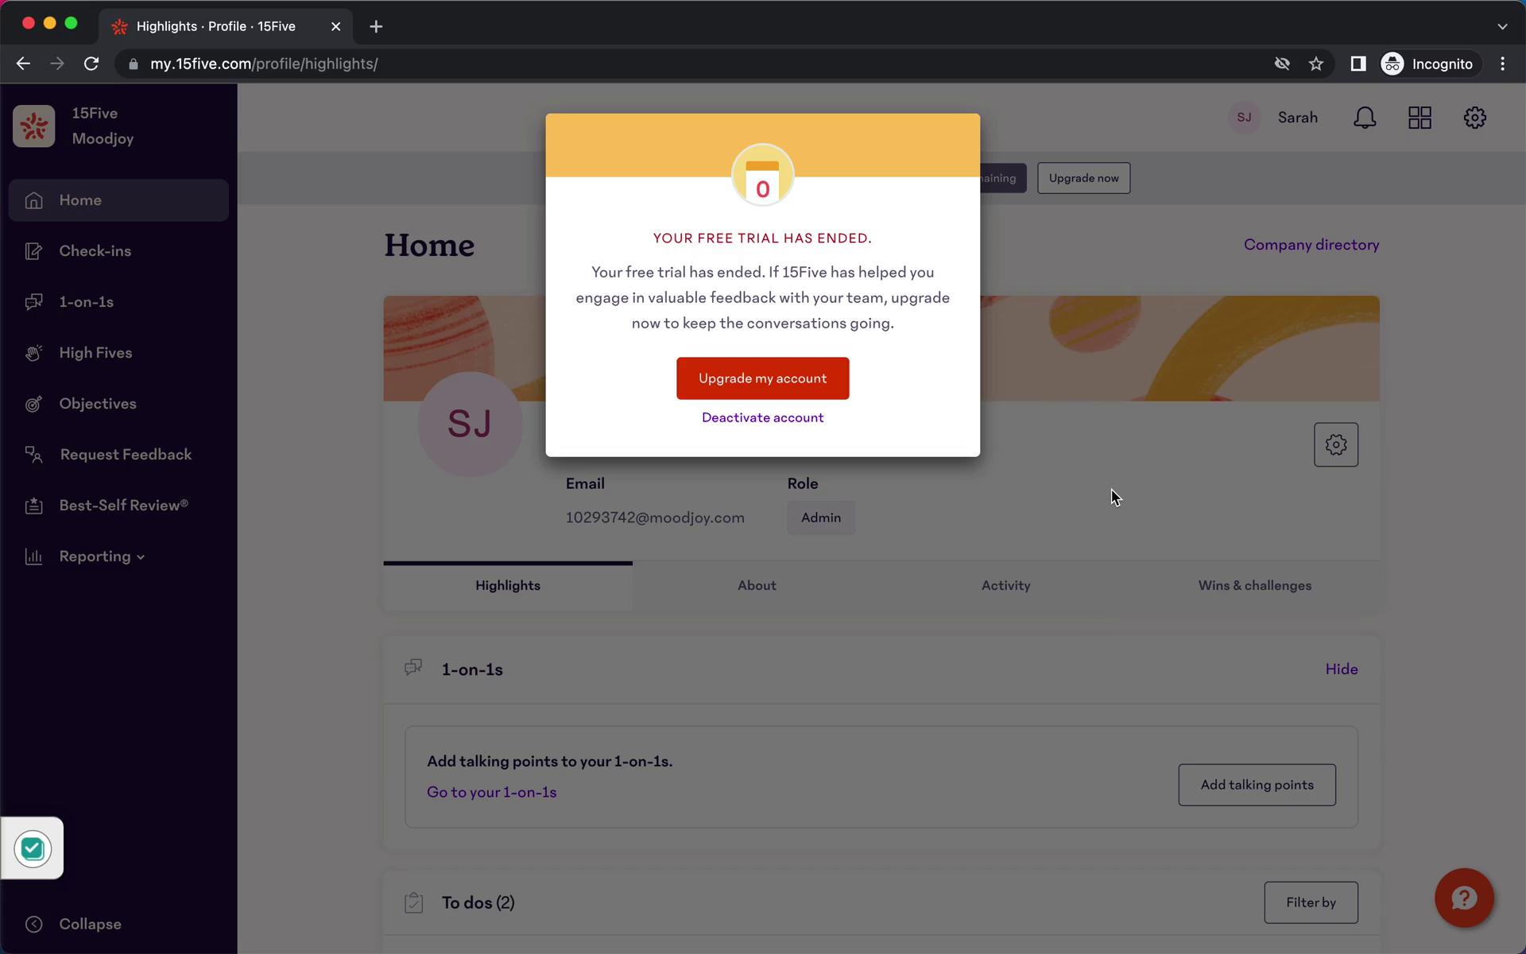
Task: Open the 1-on-1s sidebar section
Action: point(87,301)
